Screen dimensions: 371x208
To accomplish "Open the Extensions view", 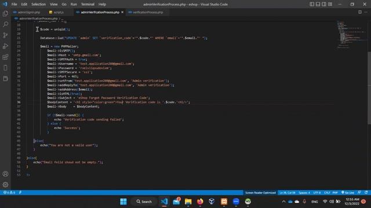I will pos(5,57).
